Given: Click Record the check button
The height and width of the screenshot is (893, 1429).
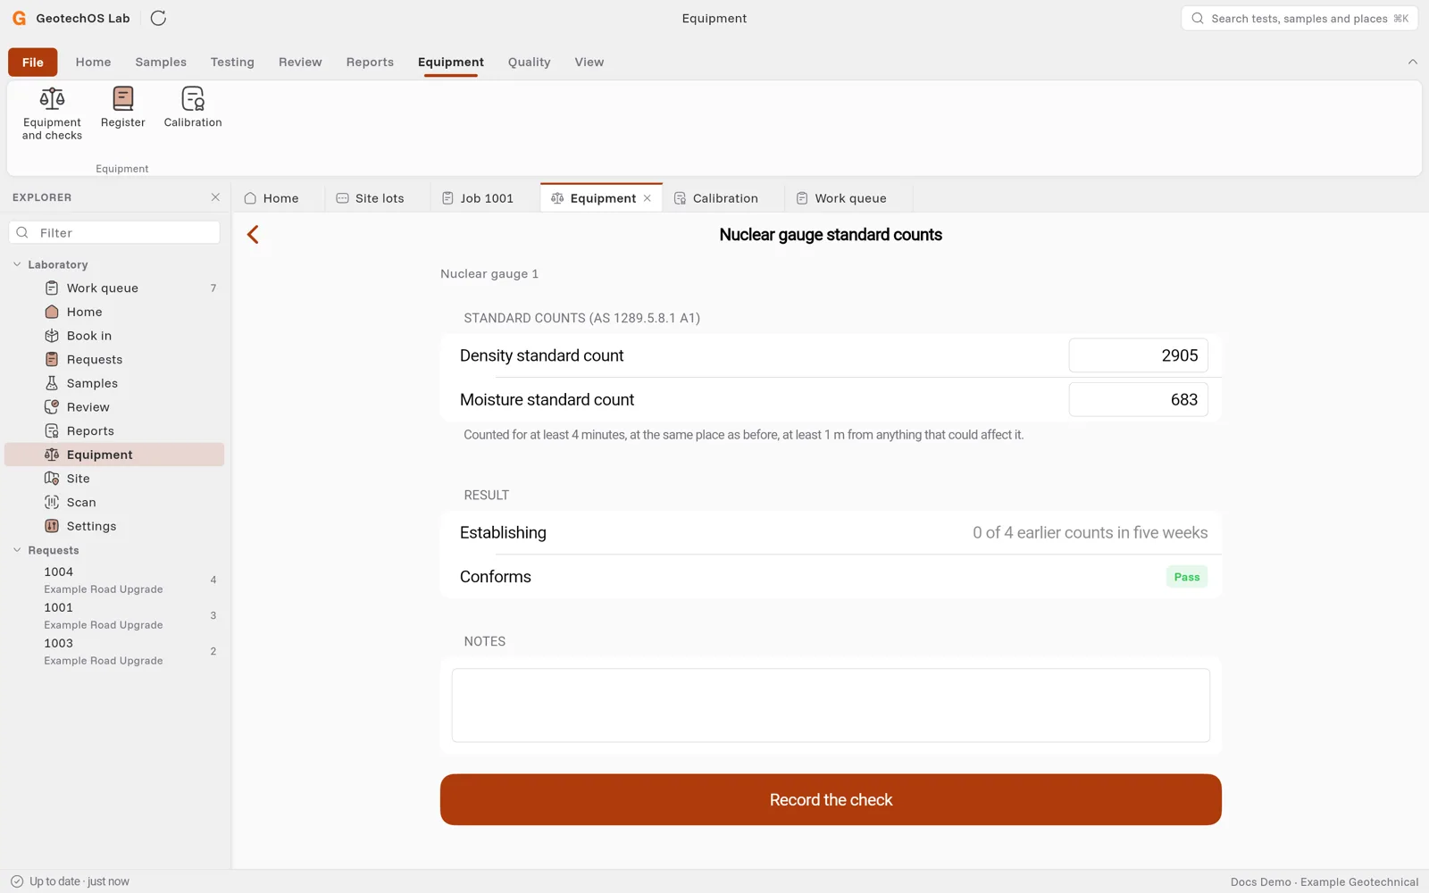Looking at the screenshot, I should [831, 799].
